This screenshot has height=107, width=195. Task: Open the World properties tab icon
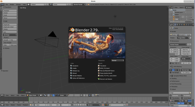(x=182, y=24)
